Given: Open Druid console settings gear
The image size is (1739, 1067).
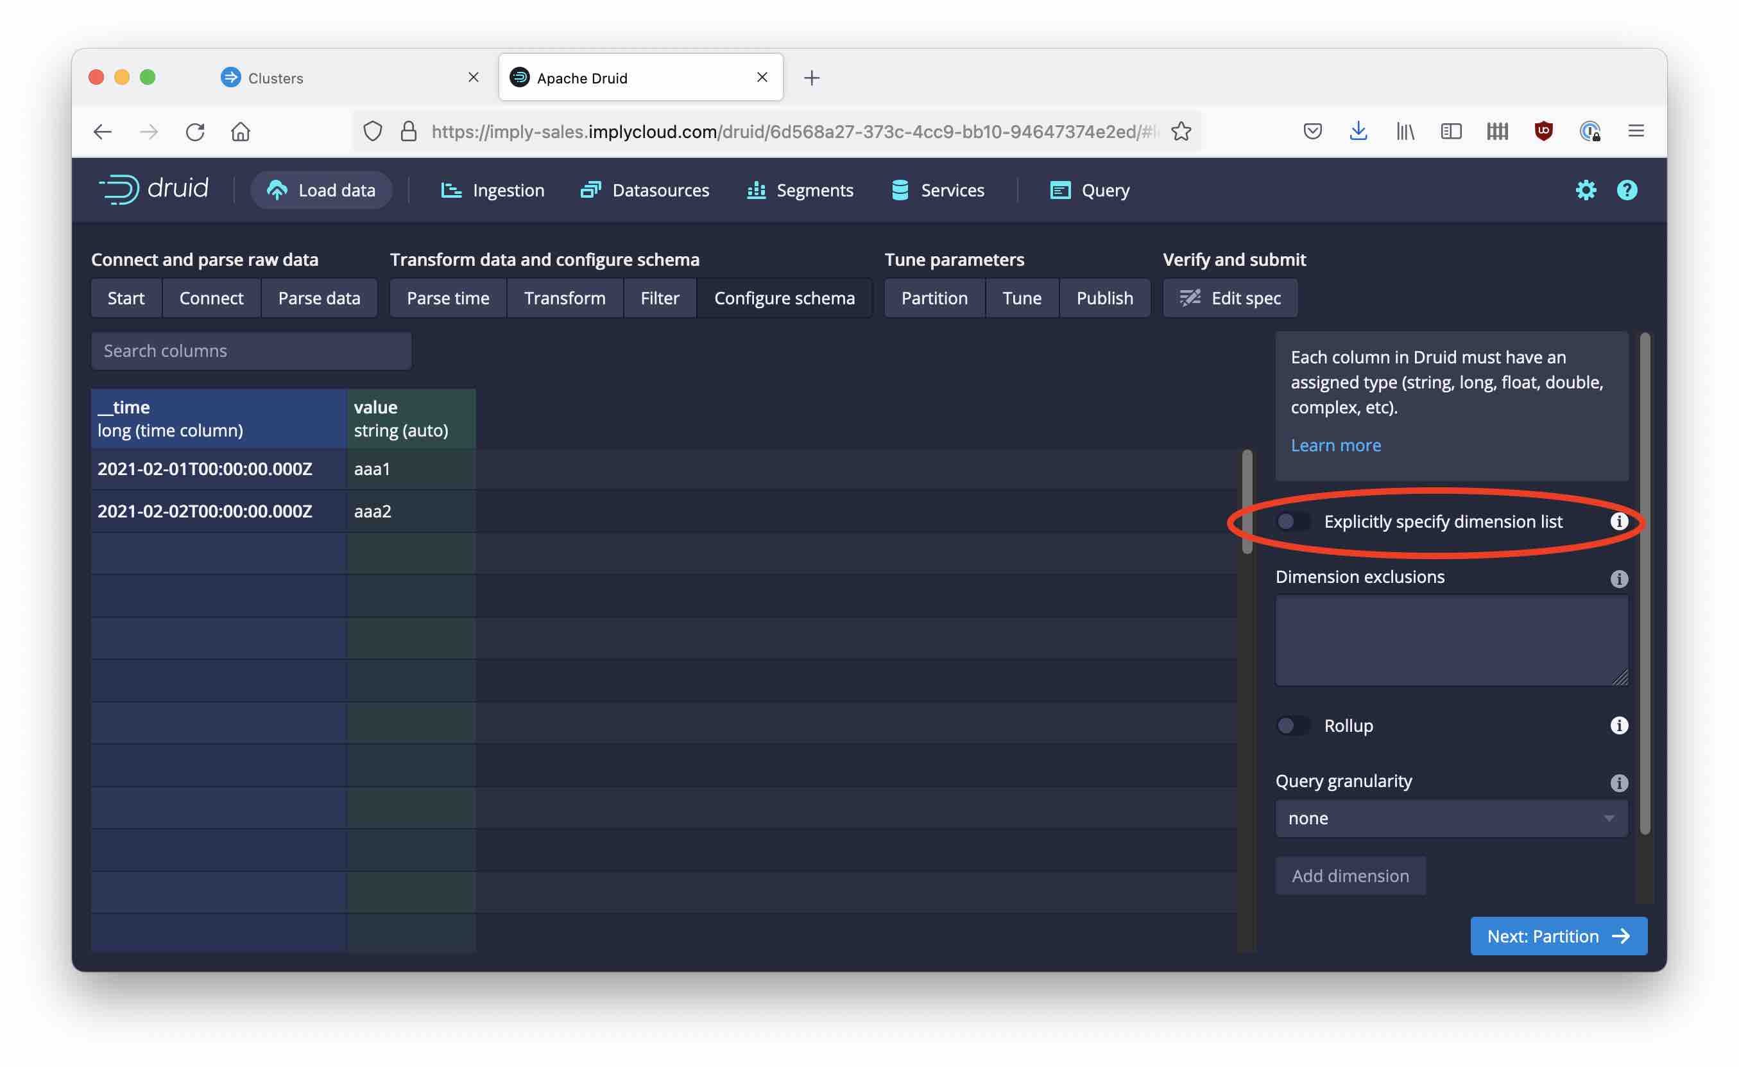Looking at the screenshot, I should click(x=1585, y=189).
